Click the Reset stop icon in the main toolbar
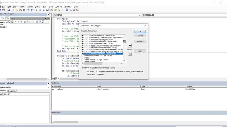 pyautogui.click(x=44, y=10)
